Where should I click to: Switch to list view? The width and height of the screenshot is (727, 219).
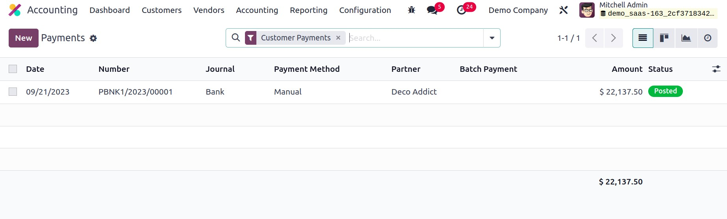pyautogui.click(x=643, y=38)
